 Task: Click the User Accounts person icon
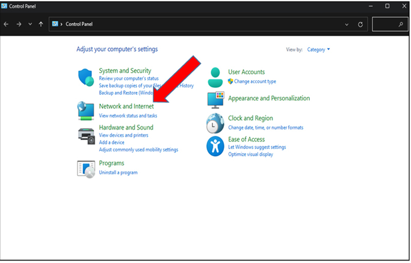[x=215, y=77]
